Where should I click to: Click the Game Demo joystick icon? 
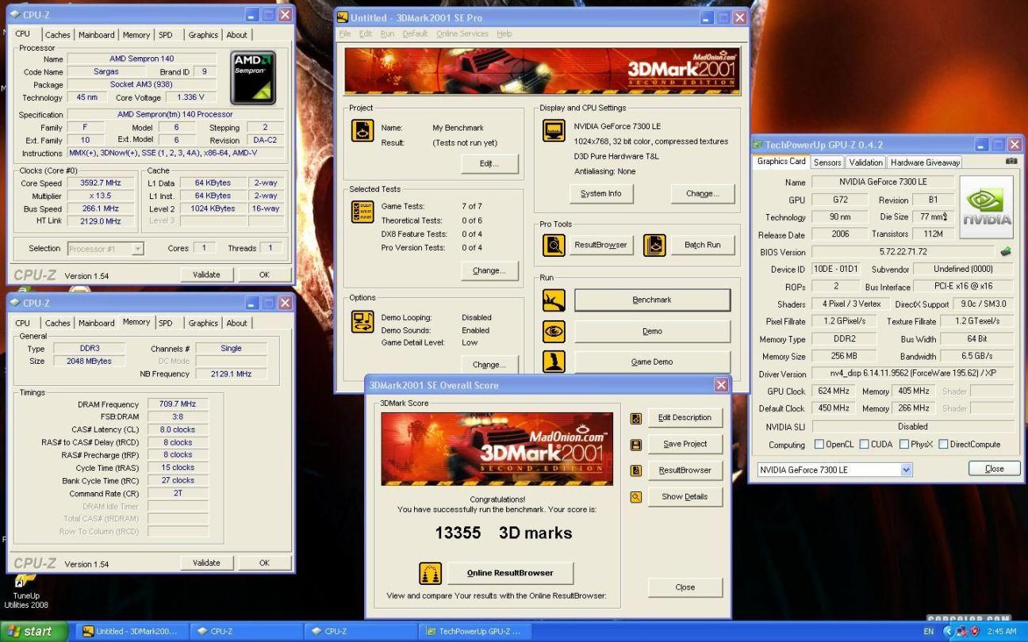coord(554,361)
